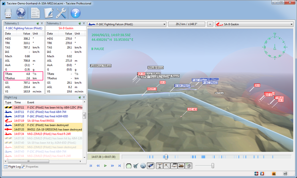
Task: Click the green play button
Action: coord(105,166)
